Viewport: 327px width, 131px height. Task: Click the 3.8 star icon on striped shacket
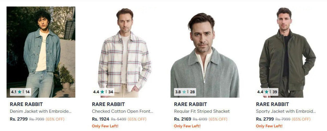coord(184,92)
